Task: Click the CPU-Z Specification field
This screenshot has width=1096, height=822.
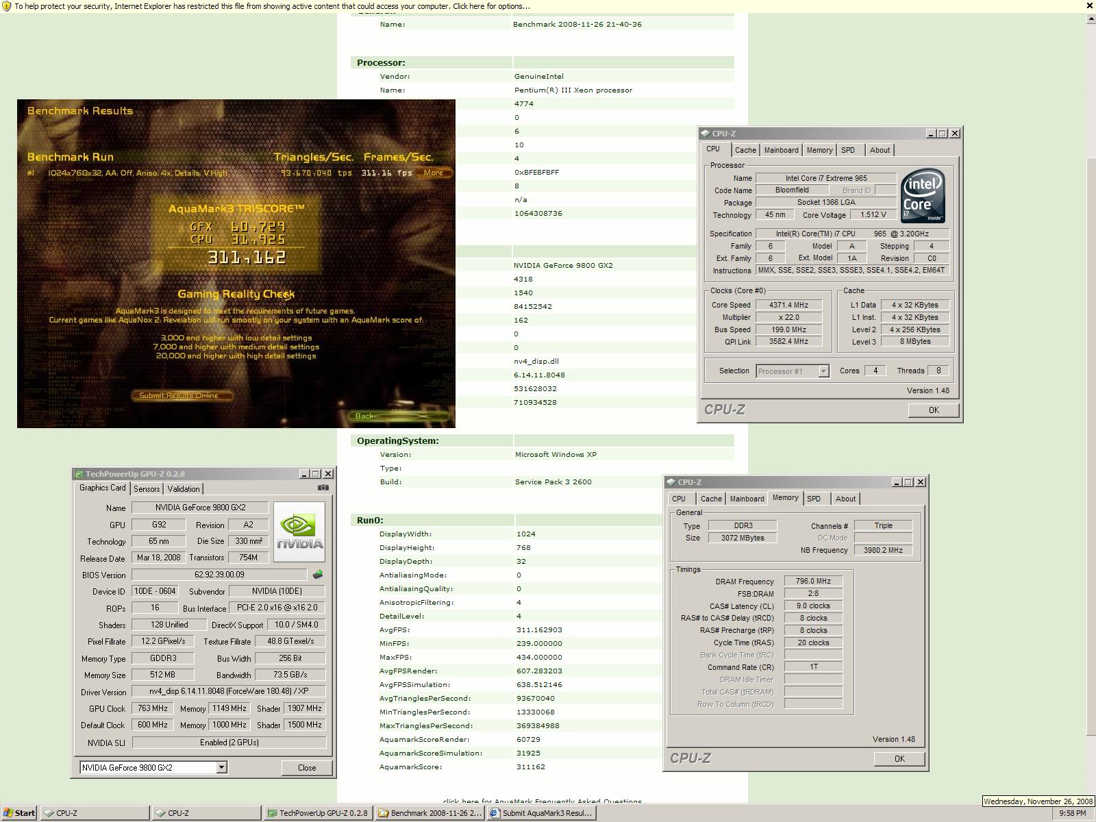Action: tap(853, 234)
